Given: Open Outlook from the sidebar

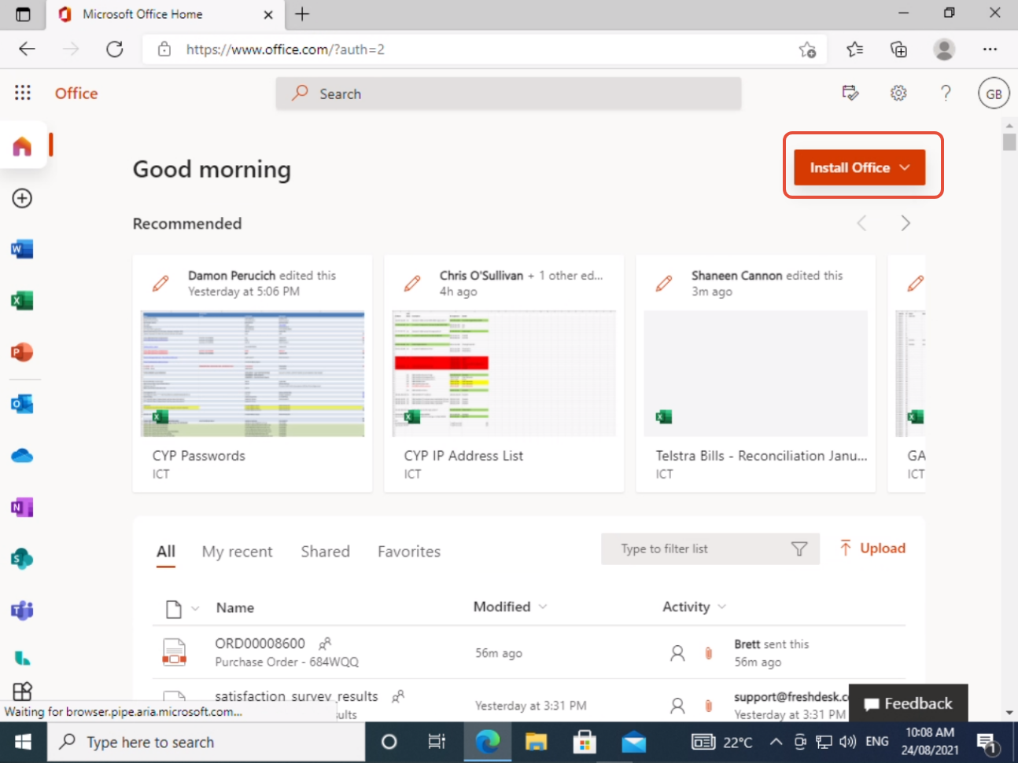Looking at the screenshot, I should point(22,404).
